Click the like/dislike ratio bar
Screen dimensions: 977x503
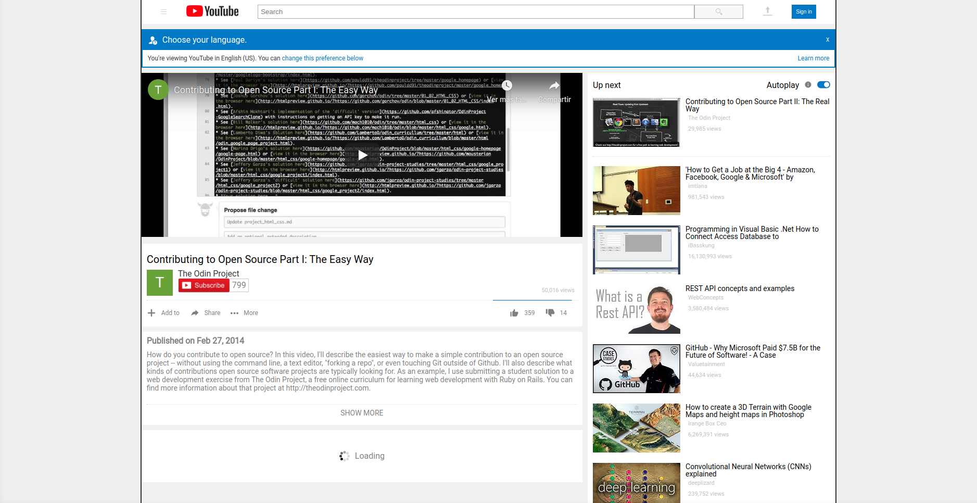click(x=532, y=300)
